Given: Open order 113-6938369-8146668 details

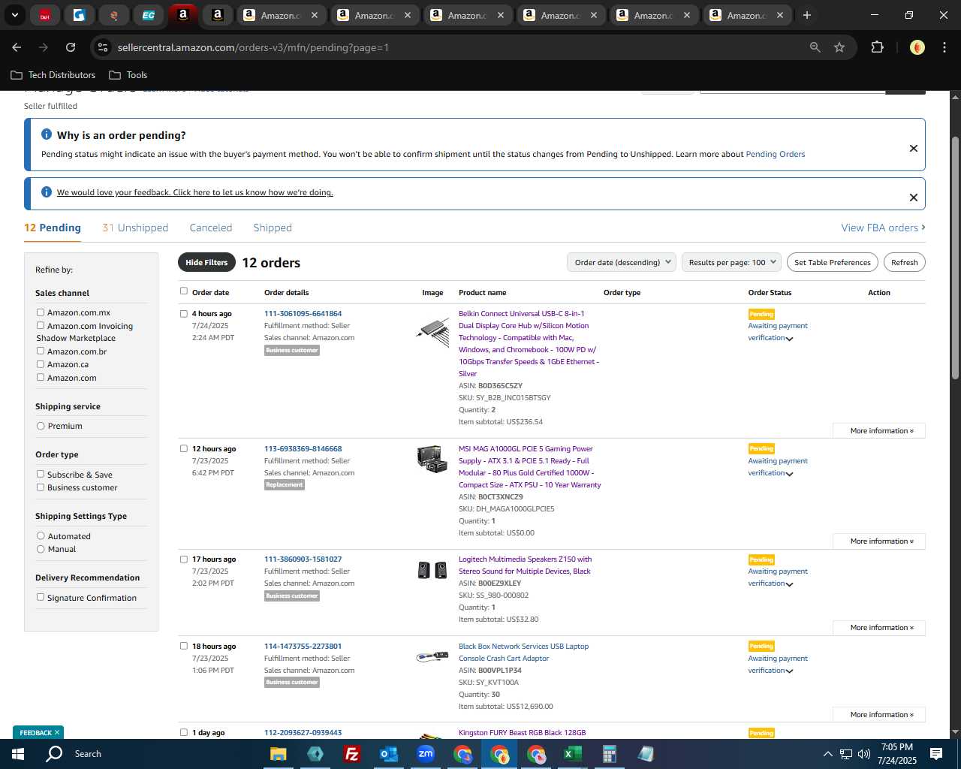Looking at the screenshot, I should pos(303,448).
